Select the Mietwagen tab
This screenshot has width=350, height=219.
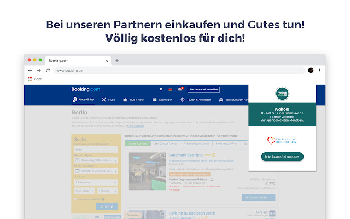pyautogui.click(x=162, y=100)
